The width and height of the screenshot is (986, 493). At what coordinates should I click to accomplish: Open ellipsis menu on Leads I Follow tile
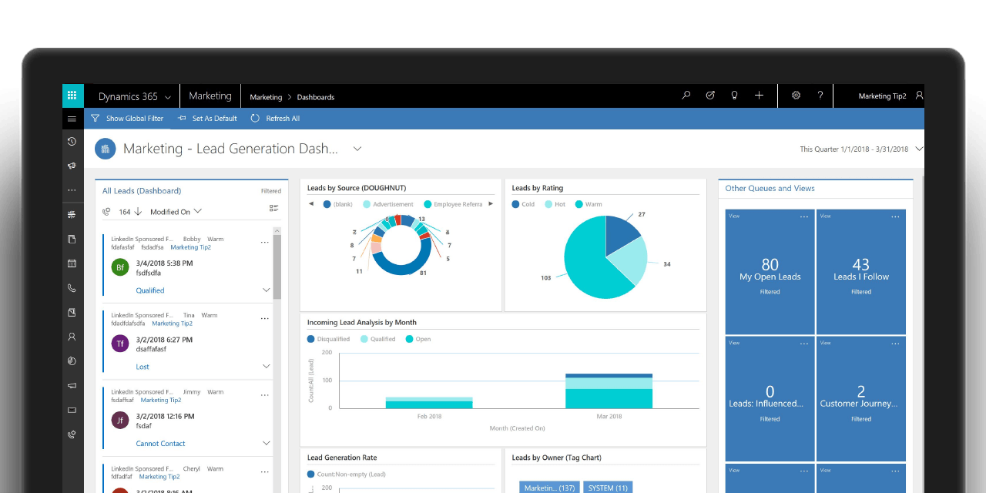(x=895, y=217)
